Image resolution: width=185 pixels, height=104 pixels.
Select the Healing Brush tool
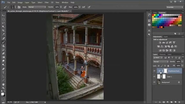(x=3, y=38)
